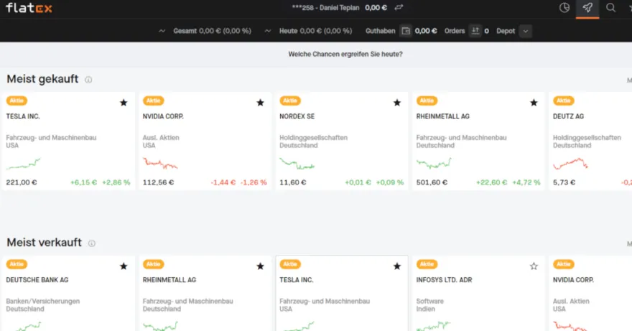Open the search magnifier icon
This screenshot has height=331, width=632.
click(x=610, y=8)
